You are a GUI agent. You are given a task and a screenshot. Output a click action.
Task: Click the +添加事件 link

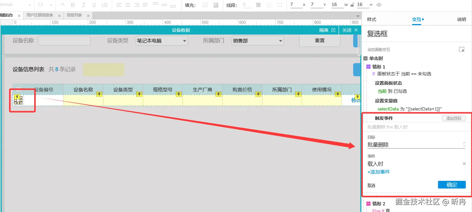[x=379, y=172]
